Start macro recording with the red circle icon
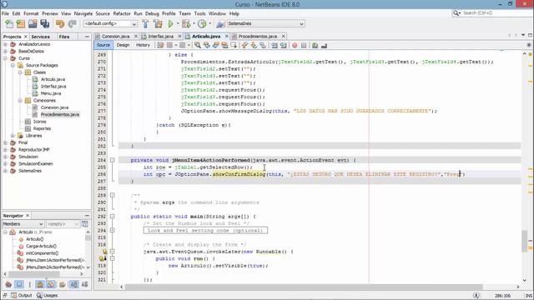Viewport: 534px width, 300px height. pyautogui.click(x=295, y=45)
